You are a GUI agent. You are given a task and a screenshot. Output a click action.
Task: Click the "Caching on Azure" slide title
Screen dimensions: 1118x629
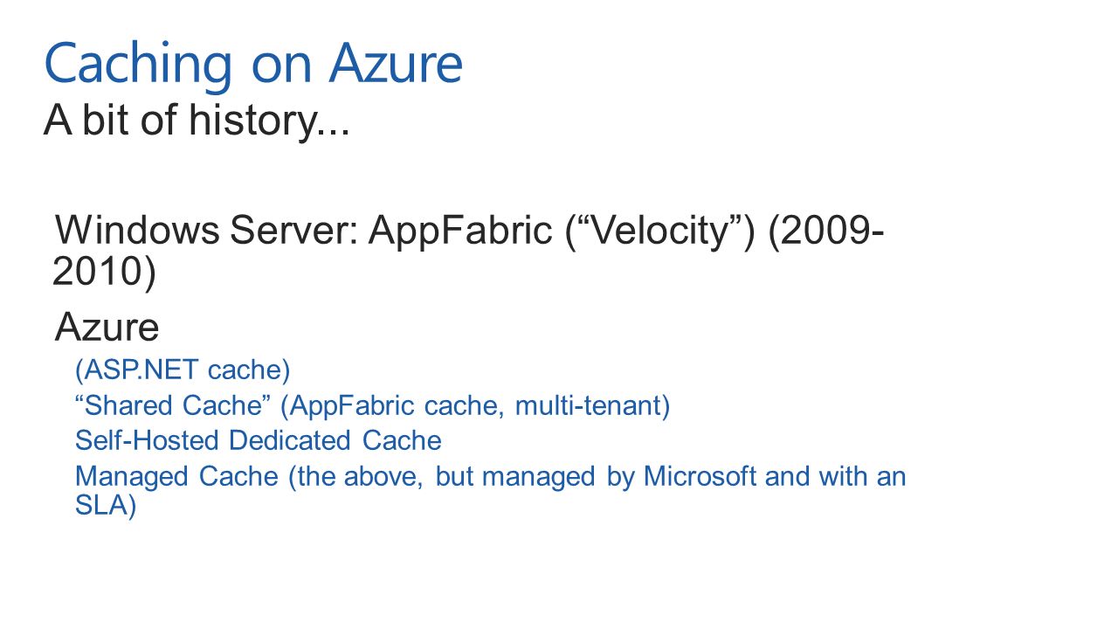(253, 64)
